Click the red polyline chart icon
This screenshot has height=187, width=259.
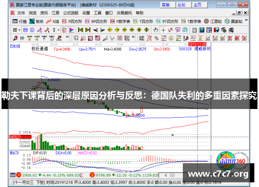(x=170, y=30)
